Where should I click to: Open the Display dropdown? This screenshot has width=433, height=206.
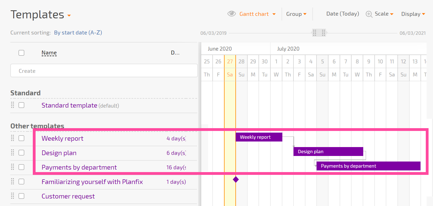[x=413, y=14]
